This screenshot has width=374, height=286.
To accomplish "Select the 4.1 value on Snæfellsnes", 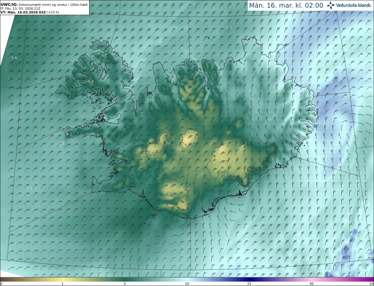I will coord(69,134).
